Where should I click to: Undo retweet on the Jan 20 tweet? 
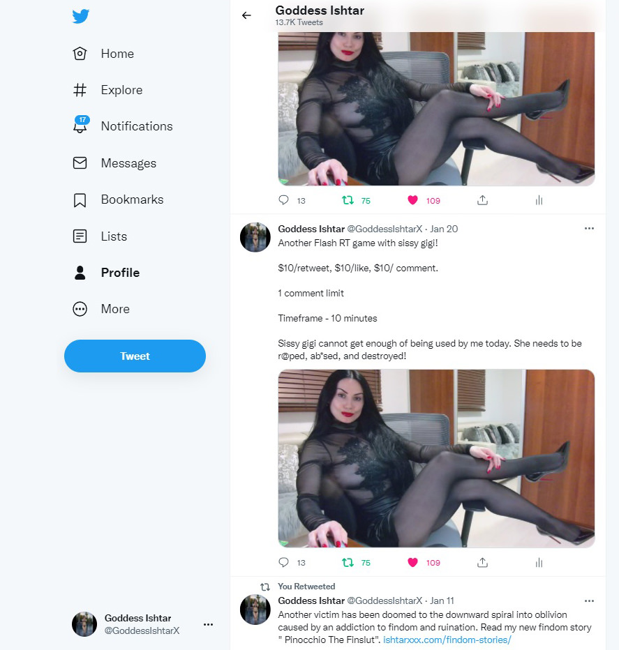pos(348,562)
